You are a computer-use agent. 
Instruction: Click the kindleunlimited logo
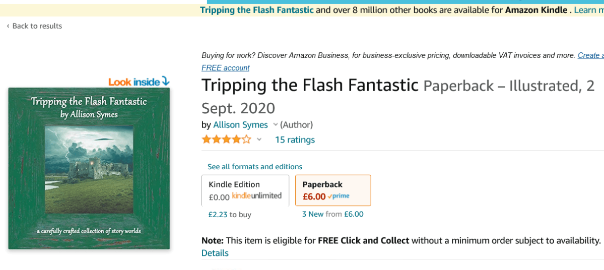coord(257,196)
